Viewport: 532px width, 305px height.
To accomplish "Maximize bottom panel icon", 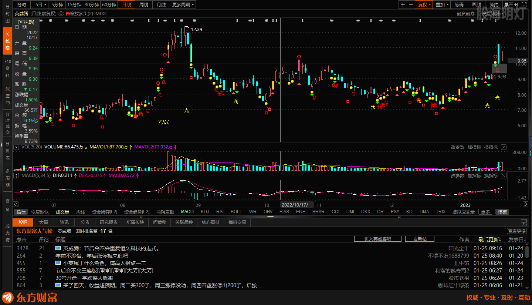I will [x=523, y=222].
